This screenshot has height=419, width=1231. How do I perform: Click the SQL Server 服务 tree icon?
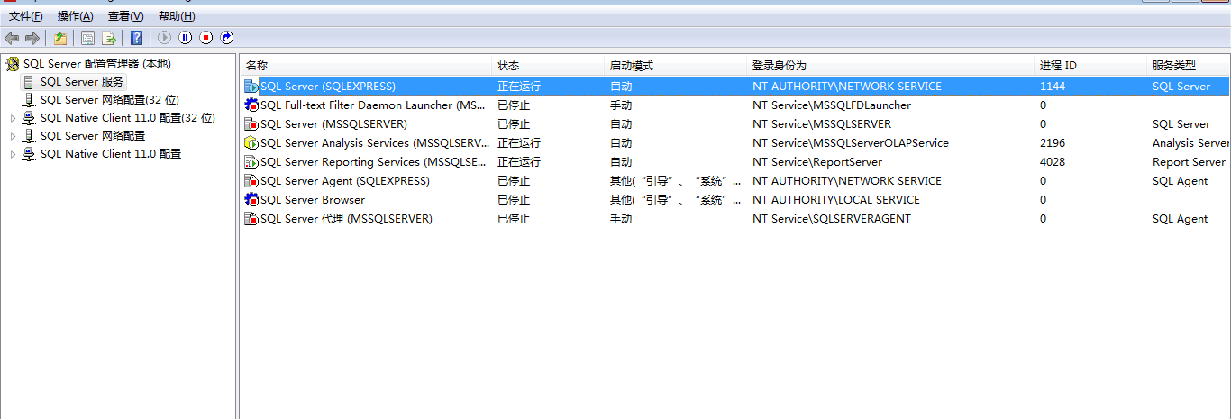[x=29, y=82]
